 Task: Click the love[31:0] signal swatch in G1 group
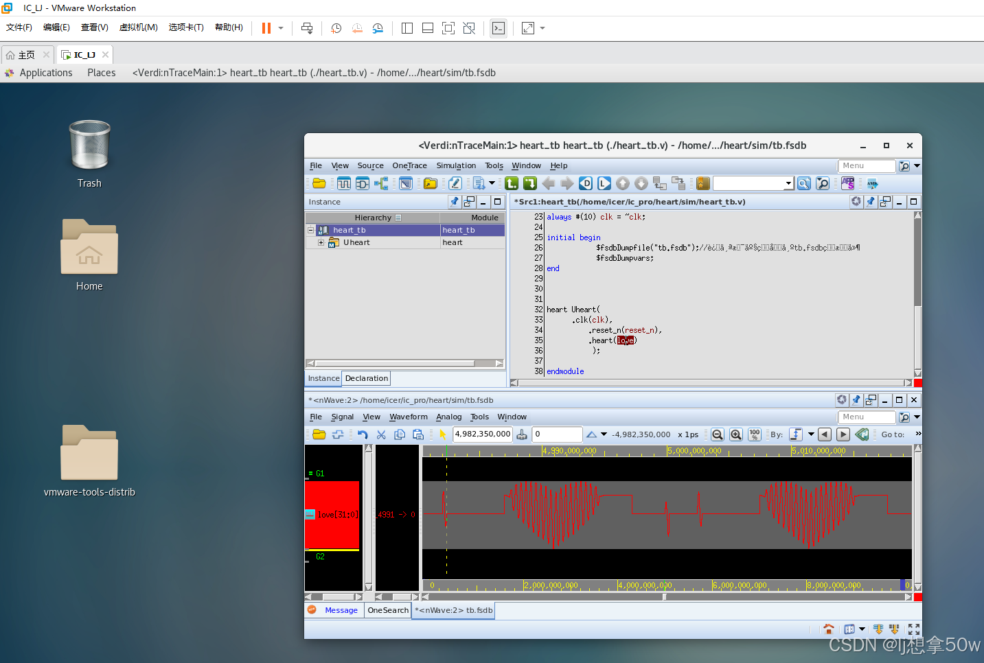tap(311, 514)
